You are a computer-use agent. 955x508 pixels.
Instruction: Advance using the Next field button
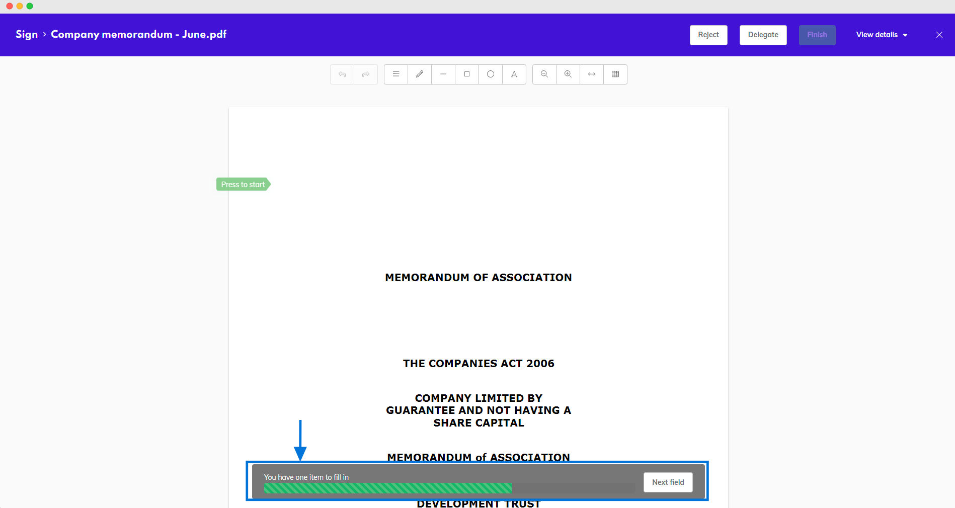point(668,482)
